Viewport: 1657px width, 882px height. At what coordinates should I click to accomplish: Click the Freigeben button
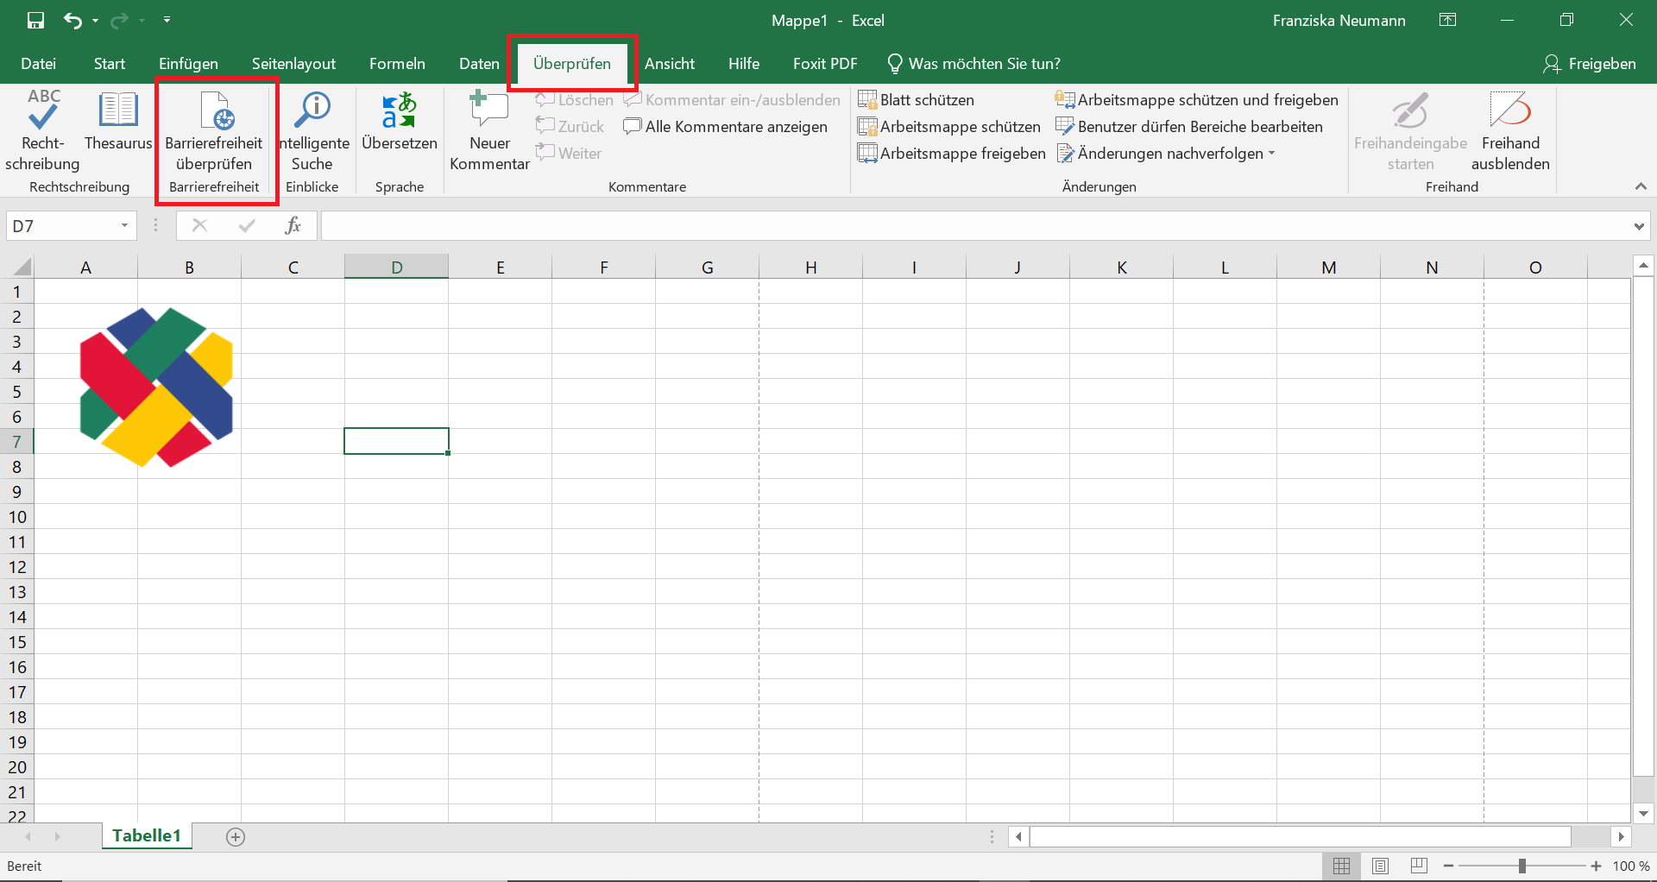pos(1591,63)
